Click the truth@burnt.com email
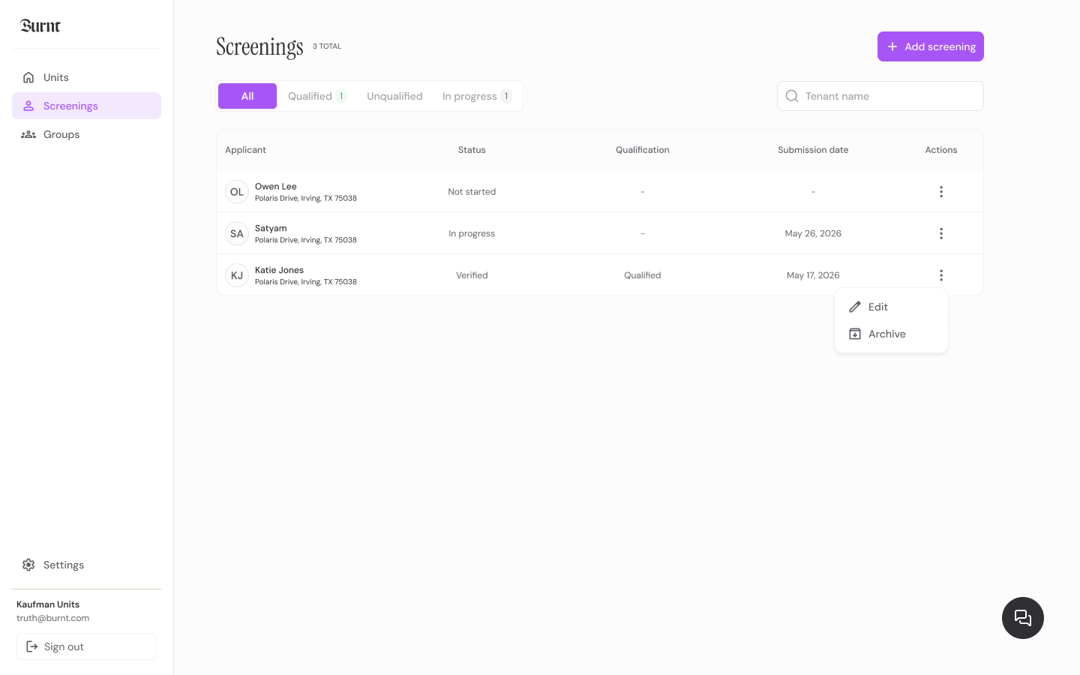 coord(52,618)
